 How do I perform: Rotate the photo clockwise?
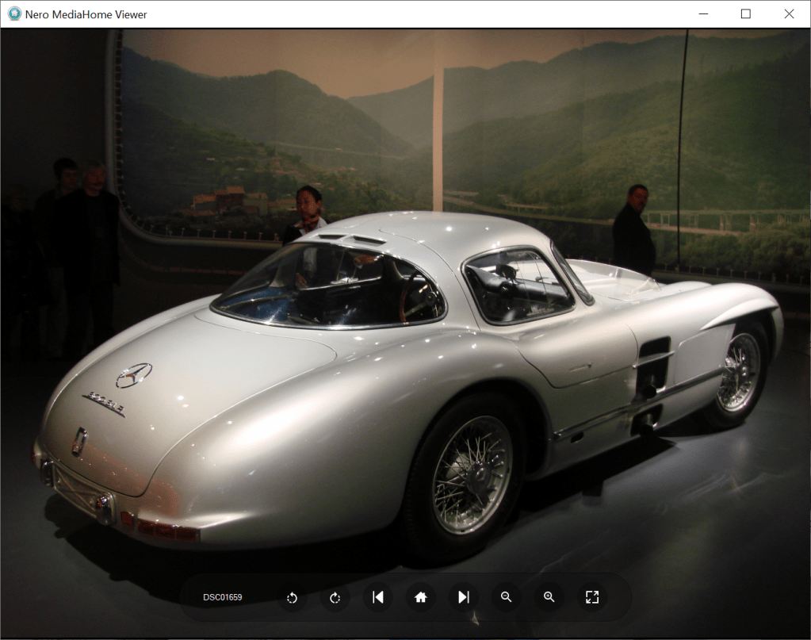pos(335,597)
